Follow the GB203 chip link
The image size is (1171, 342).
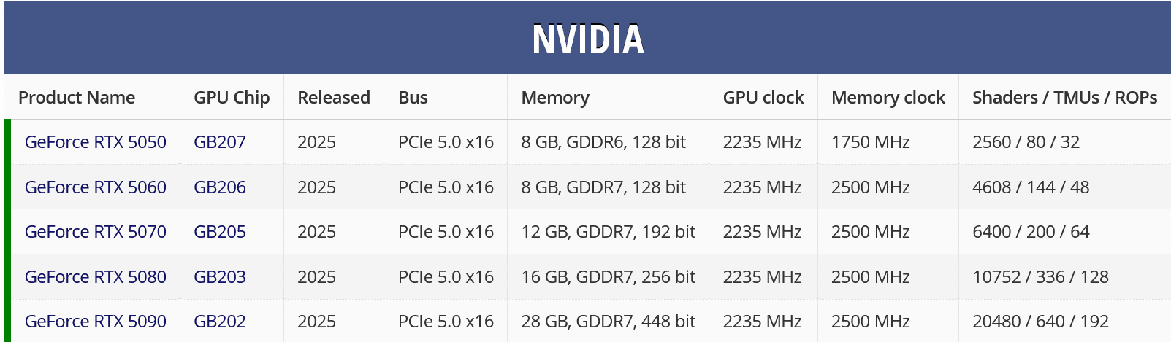(219, 277)
